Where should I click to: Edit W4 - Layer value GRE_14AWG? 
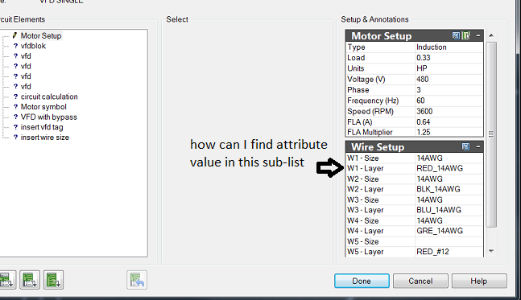[x=449, y=231]
